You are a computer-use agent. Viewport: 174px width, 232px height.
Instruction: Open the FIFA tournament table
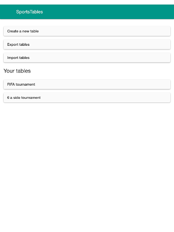pyautogui.click(x=87, y=84)
